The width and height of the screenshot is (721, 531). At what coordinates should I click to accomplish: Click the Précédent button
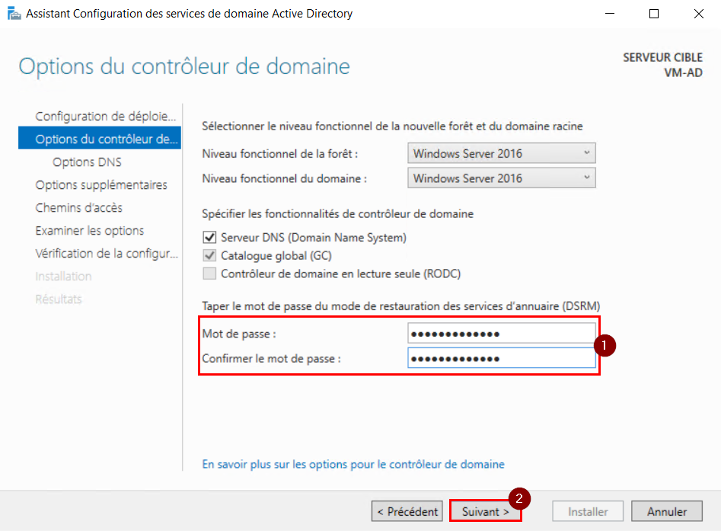(x=407, y=512)
